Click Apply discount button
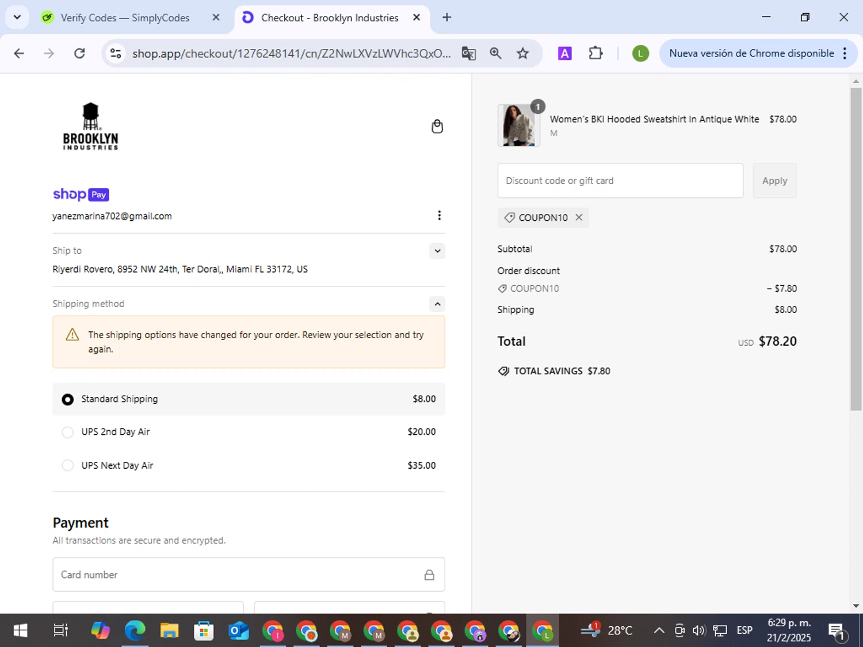The height and width of the screenshot is (647, 863). tap(774, 181)
